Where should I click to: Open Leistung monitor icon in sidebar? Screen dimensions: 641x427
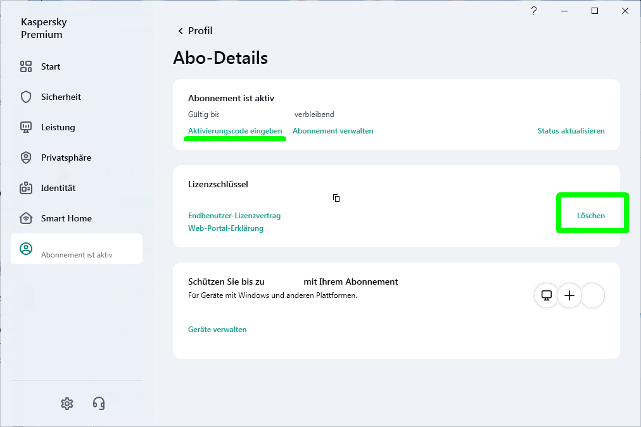(x=26, y=127)
